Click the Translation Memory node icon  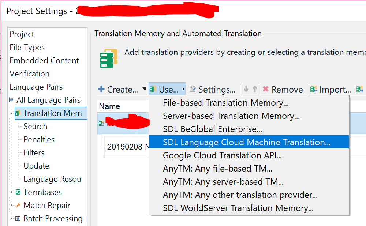click(18, 113)
